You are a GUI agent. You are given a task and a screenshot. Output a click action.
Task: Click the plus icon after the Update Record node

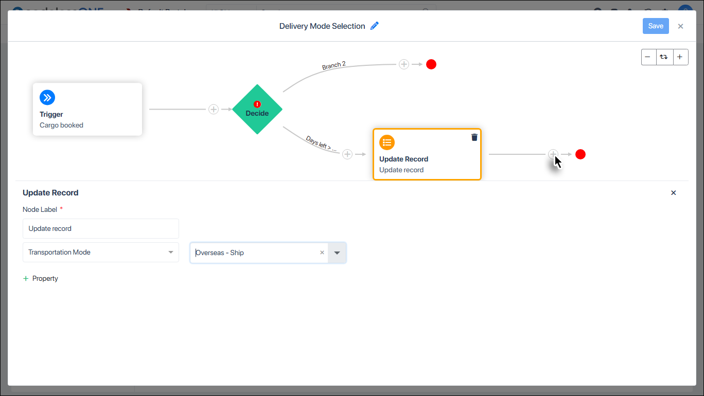click(553, 154)
